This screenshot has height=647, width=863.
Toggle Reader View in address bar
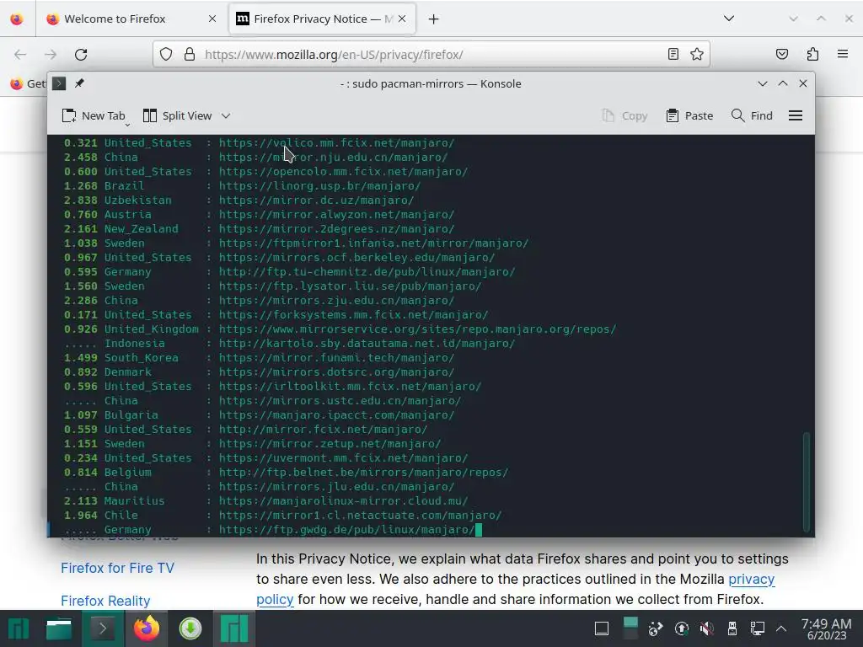pyautogui.click(x=673, y=54)
